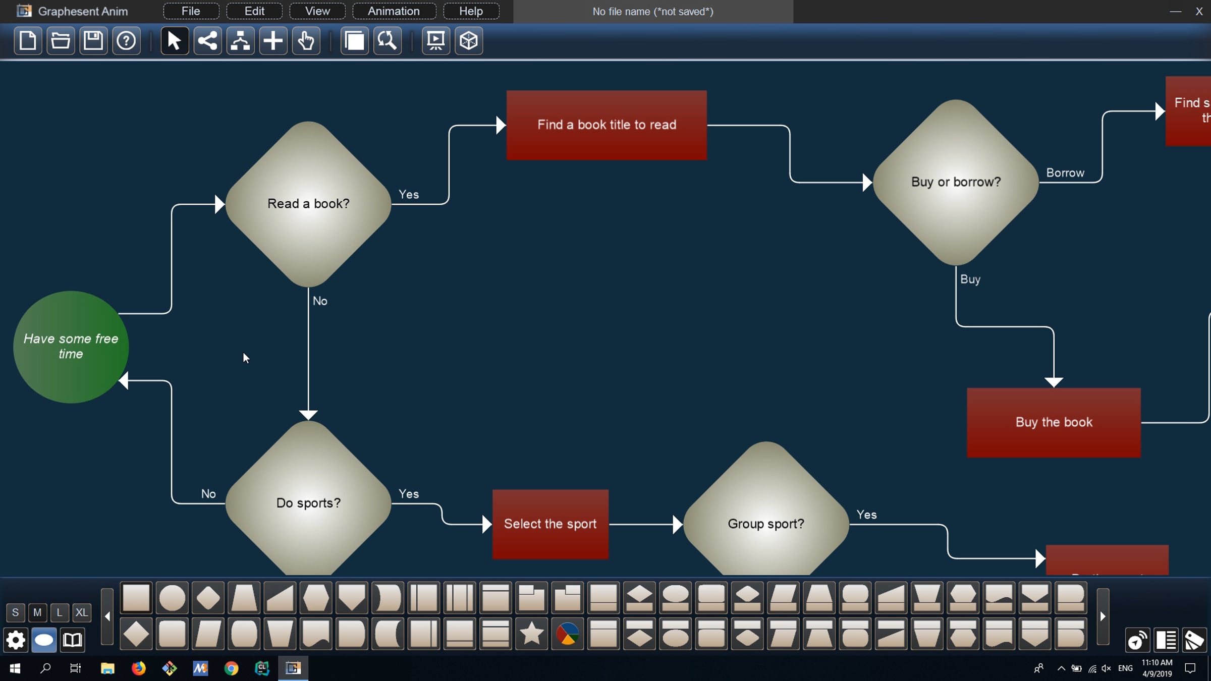1211x681 pixels.
Task: Start the presentation screen icon
Action: tap(435, 40)
